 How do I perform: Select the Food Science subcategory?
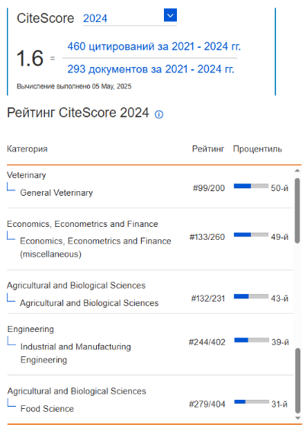tap(47, 409)
